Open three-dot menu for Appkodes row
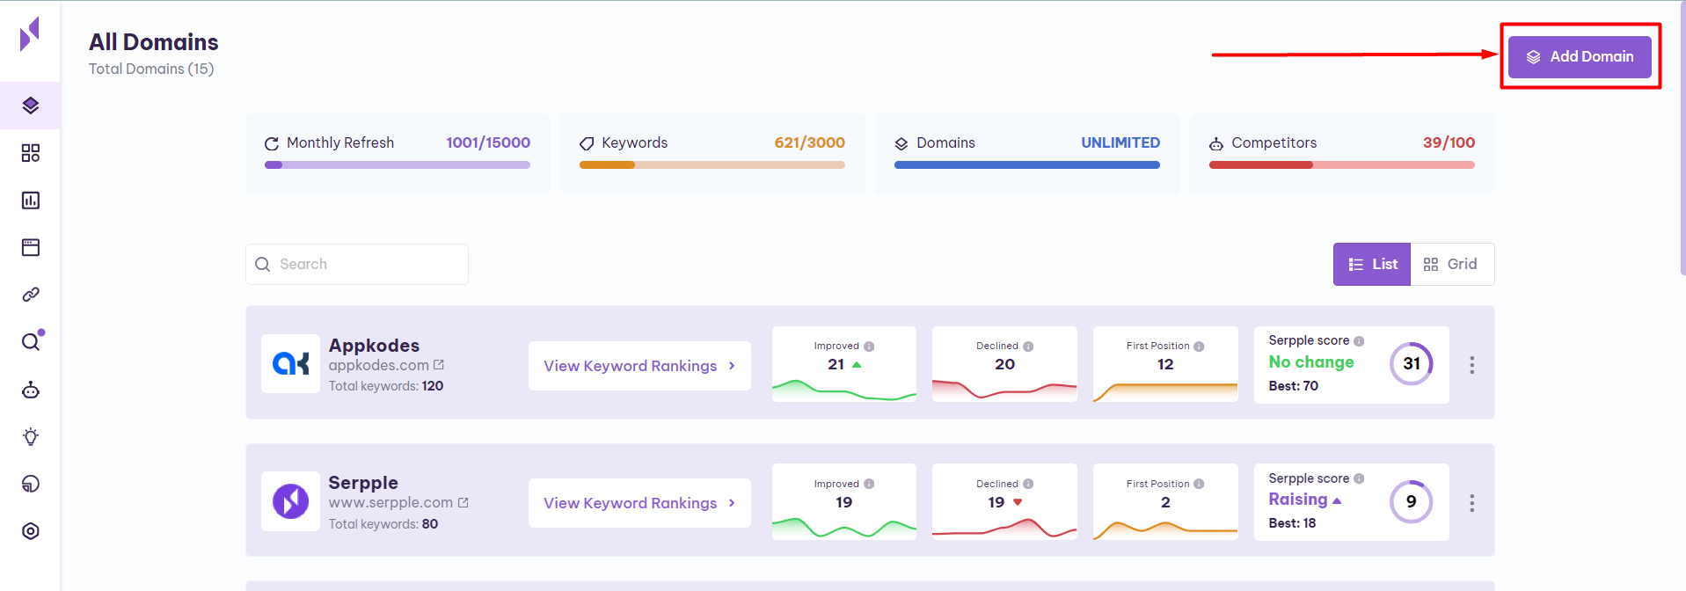The width and height of the screenshot is (1686, 591). pyautogui.click(x=1471, y=365)
